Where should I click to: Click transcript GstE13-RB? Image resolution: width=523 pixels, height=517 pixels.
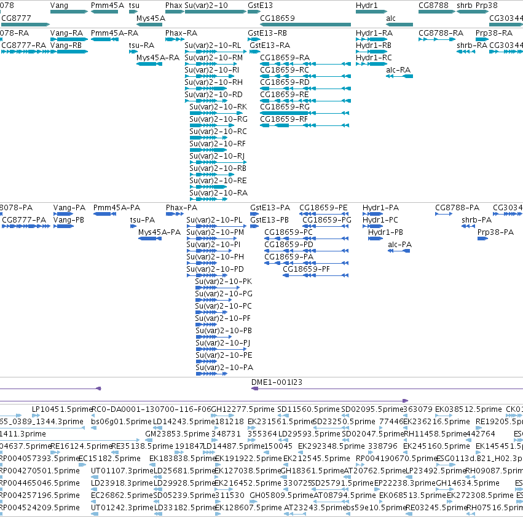[x=254, y=39]
